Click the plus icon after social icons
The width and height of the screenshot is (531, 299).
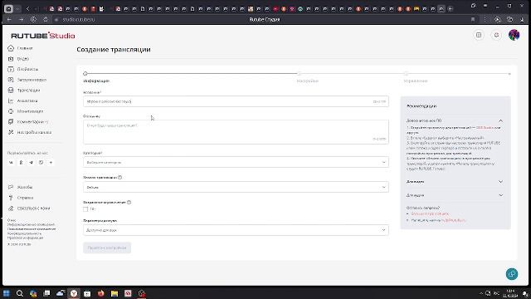pos(51,163)
